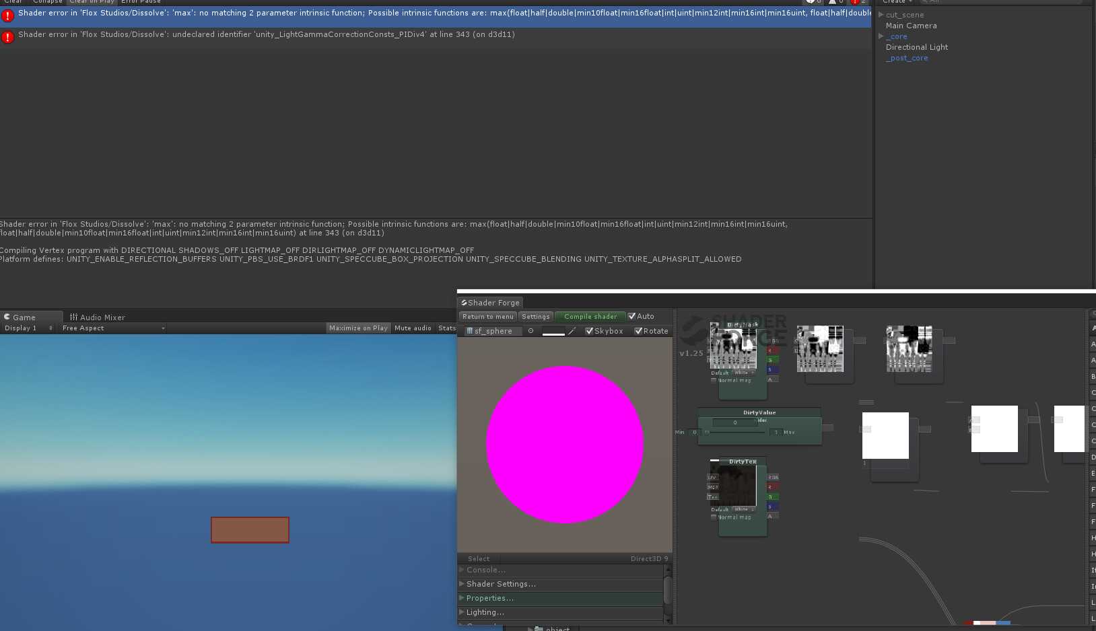Viewport: 1096px width, 631px height.
Task: Open the White default dropdown on DirtyMask
Action: click(x=743, y=372)
